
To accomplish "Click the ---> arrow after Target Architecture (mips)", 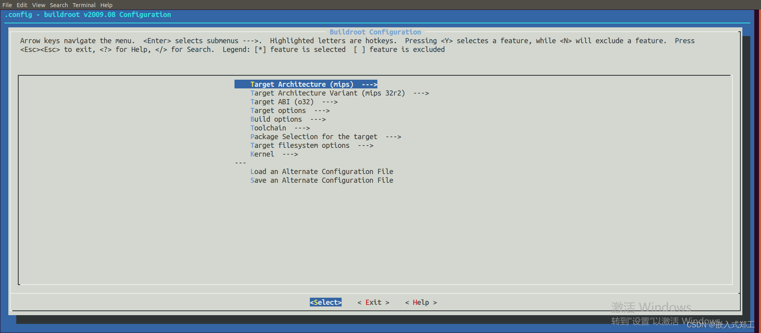I will 369,84.
